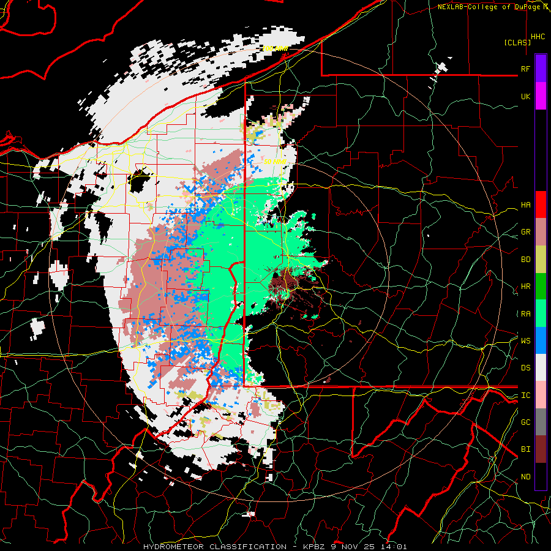The image size is (551, 551).
Task: Click the GC legend label
Action: point(525,422)
